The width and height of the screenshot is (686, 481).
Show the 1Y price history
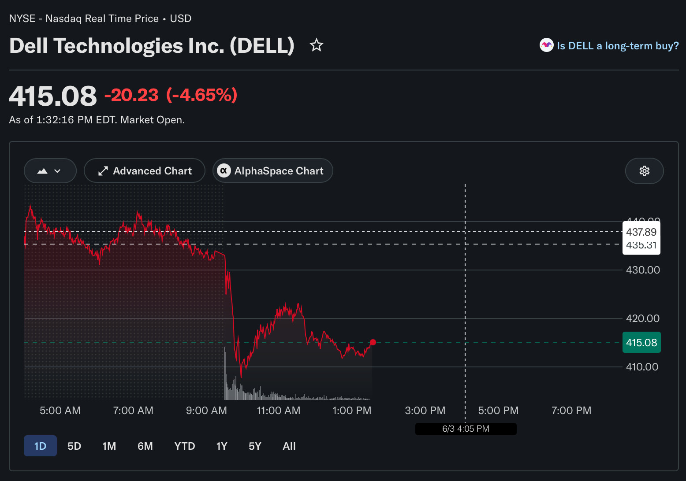tap(222, 446)
